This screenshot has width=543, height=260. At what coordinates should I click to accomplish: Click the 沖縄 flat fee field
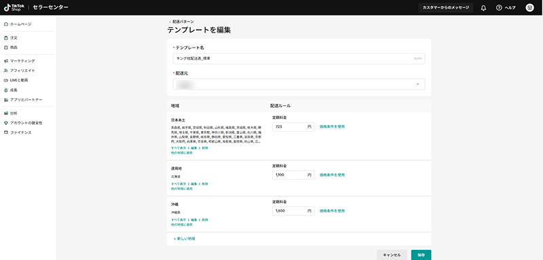pos(293,211)
